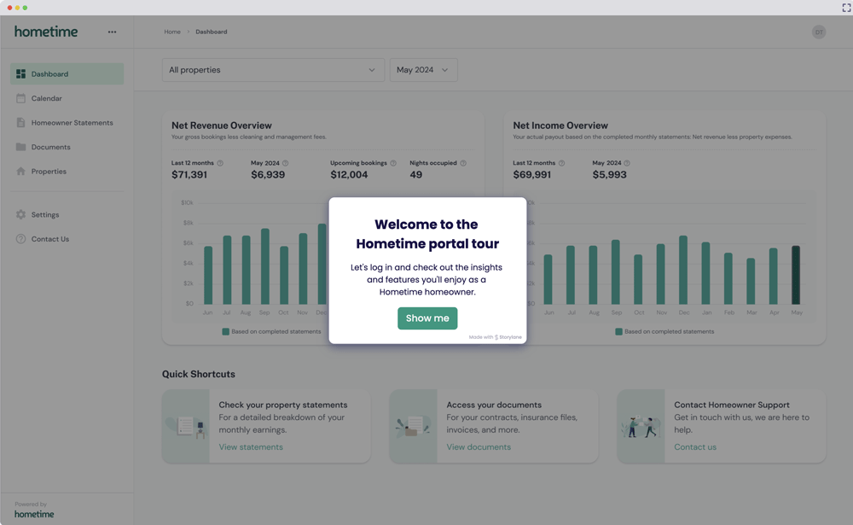Open the three-dot menu beside hometime logo
Viewport: 853px width, 525px height.
(112, 32)
